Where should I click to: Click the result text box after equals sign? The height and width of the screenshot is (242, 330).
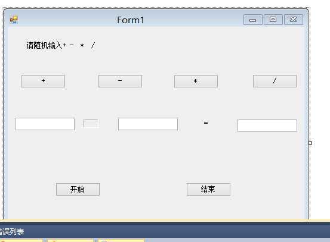tap(267, 125)
